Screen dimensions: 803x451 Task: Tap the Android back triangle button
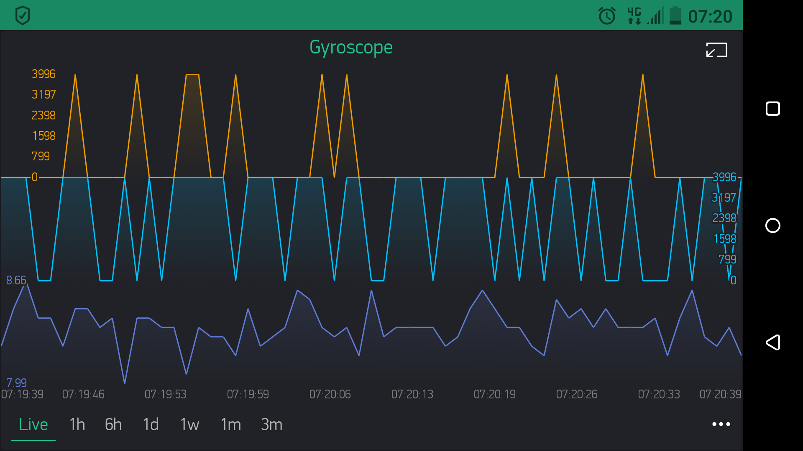(x=773, y=342)
